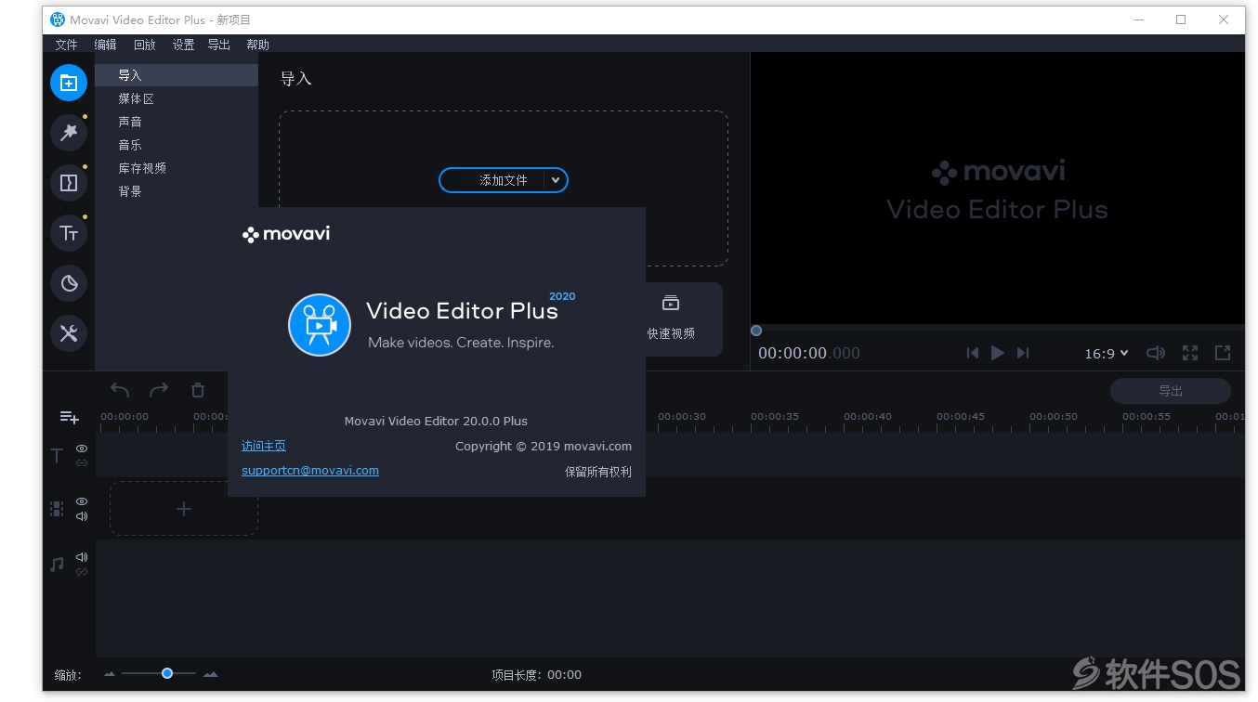Zoom out timeline with small mountains icon
This screenshot has width=1258, height=702.
110,674
